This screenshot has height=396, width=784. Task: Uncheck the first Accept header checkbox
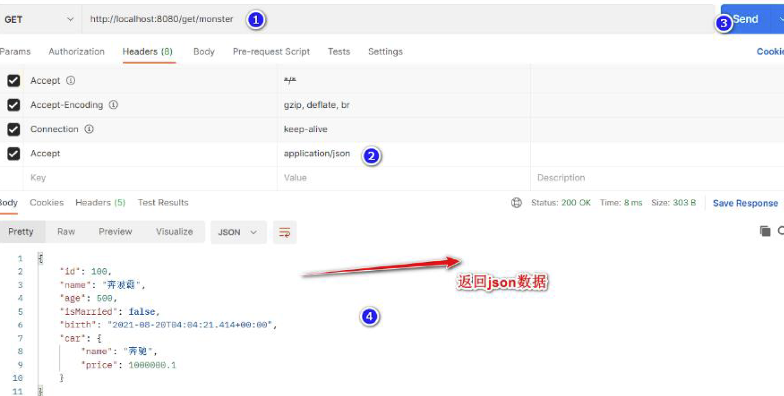click(13, 81)
